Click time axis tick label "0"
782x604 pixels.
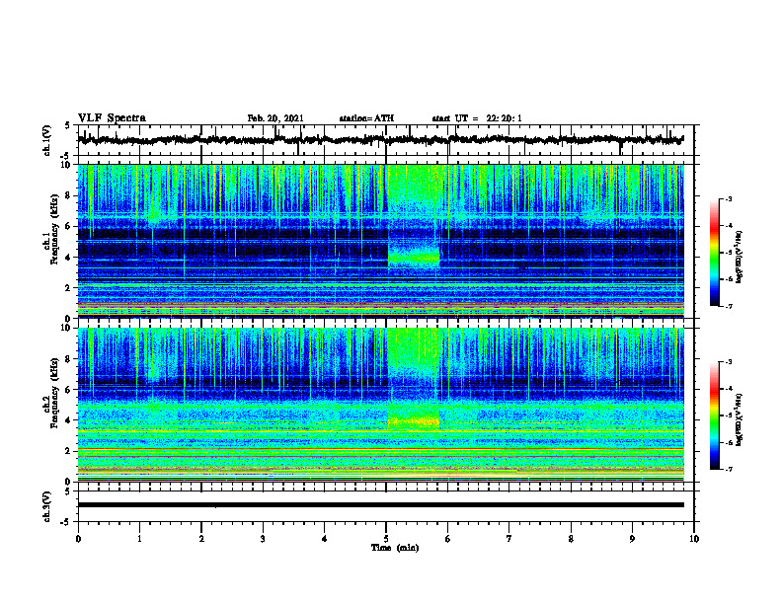78,539
